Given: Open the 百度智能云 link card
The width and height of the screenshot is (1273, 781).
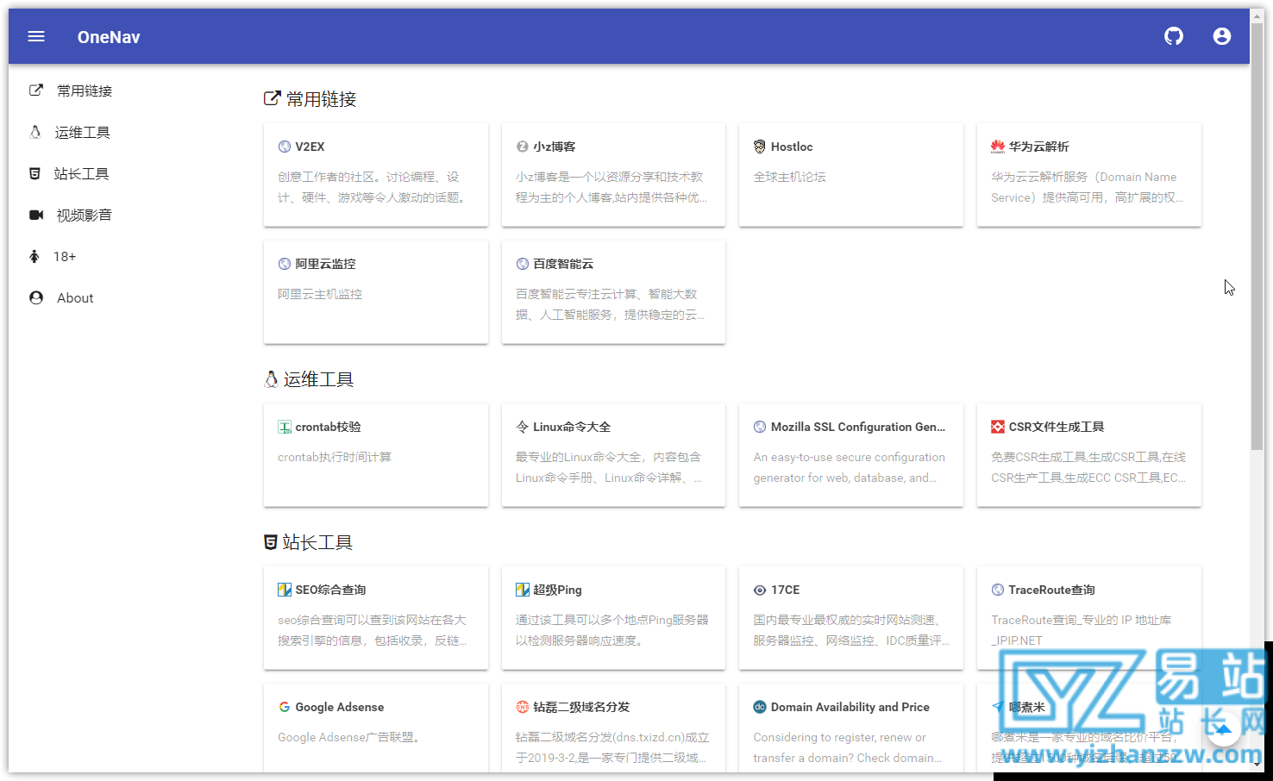Looking at the screenshot, I should (x=613, y=292).
